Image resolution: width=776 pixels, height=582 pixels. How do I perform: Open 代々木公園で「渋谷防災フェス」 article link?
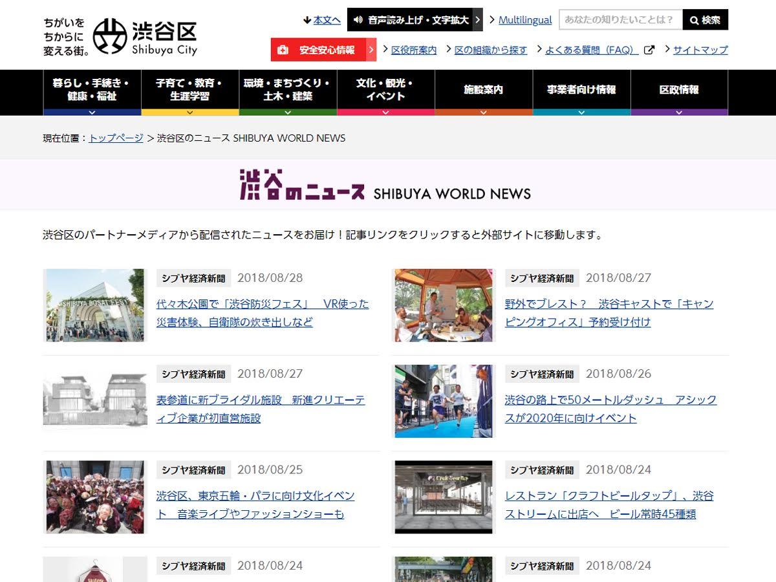click(263, 313)
